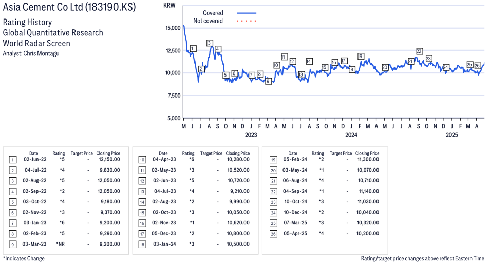Click the numbered box 7 in the first table
The width and height of the screenshot is (490, 262).
pos(12,223)
